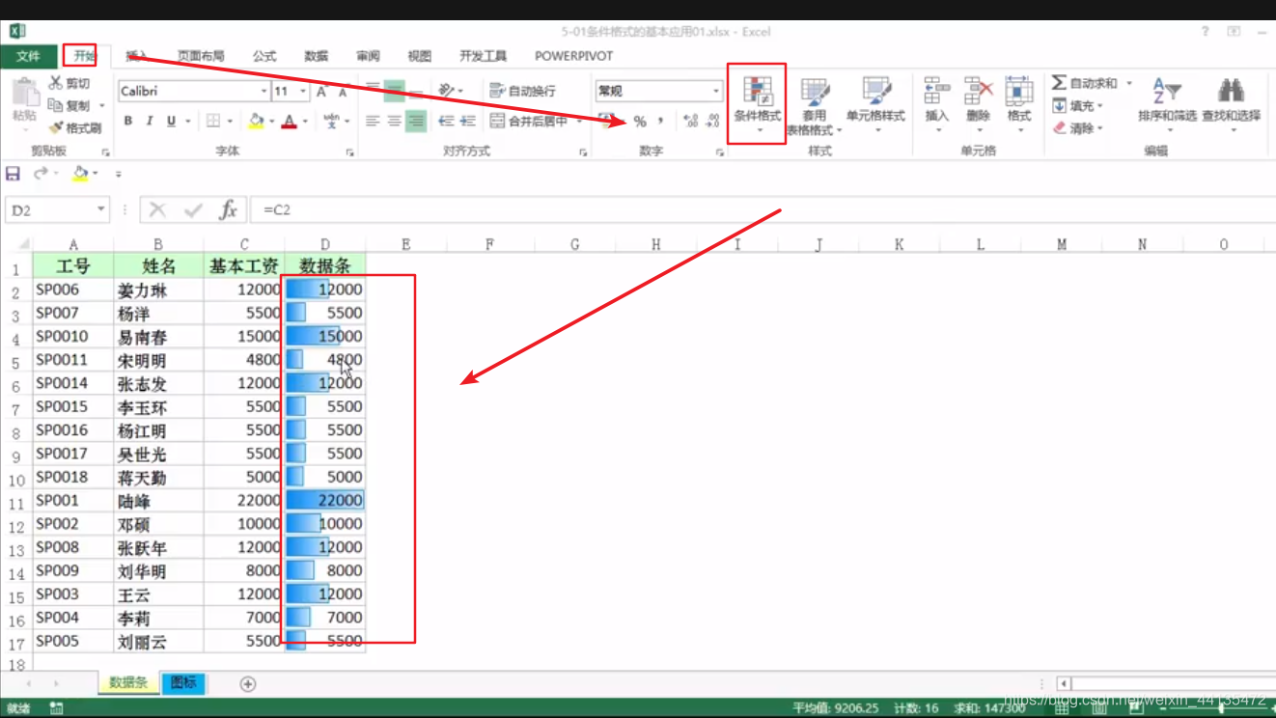This screenshot has height=718, width=1276.
Task: Open the font size 11 dropdown
Action: point(303,91)
